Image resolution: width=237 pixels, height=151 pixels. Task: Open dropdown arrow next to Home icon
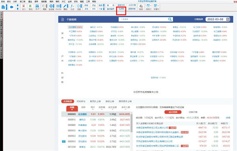tap(6, 7)
